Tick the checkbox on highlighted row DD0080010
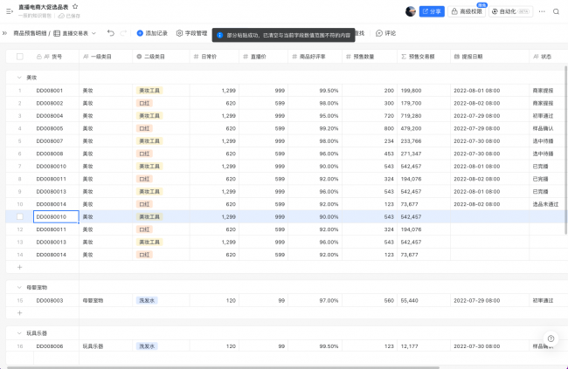Screen dimensions: 568x369 pyautogui.click(x=19, y=216)
